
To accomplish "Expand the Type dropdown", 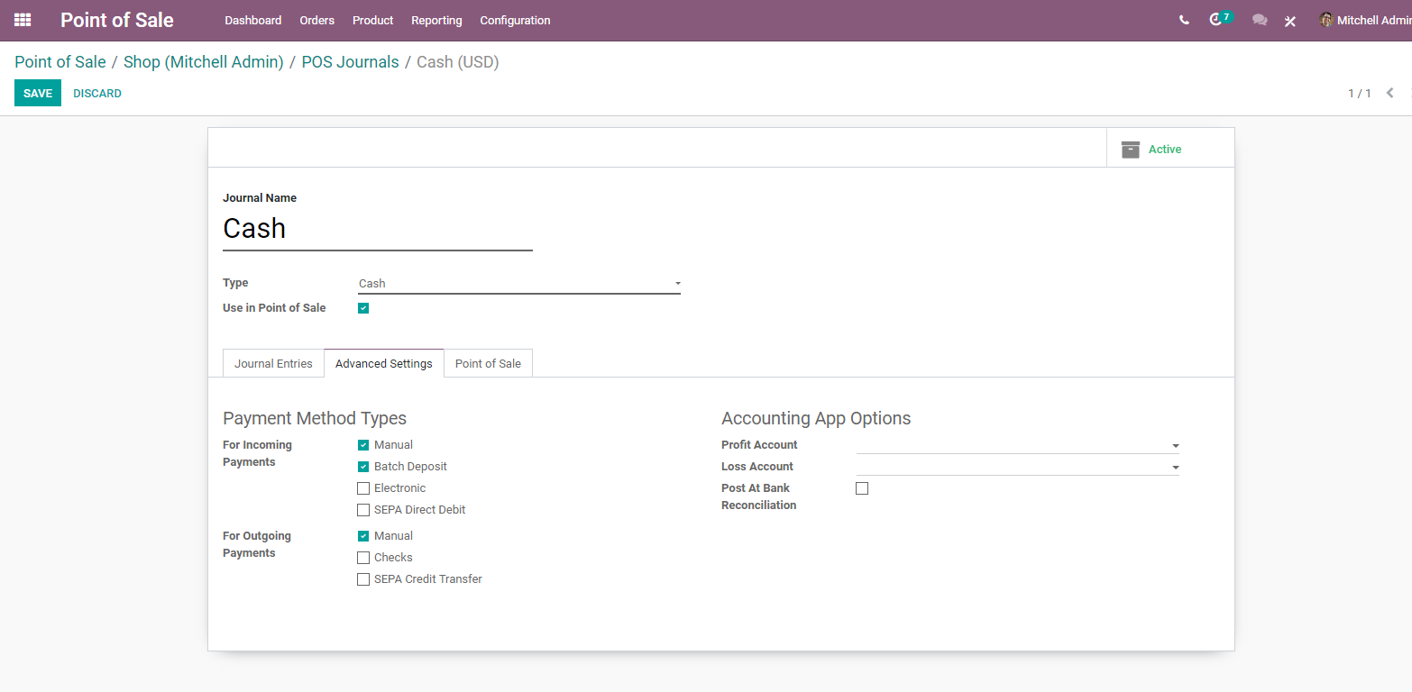I will tap(519, 284).
